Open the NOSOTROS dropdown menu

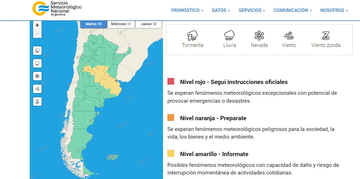(334, 10)
